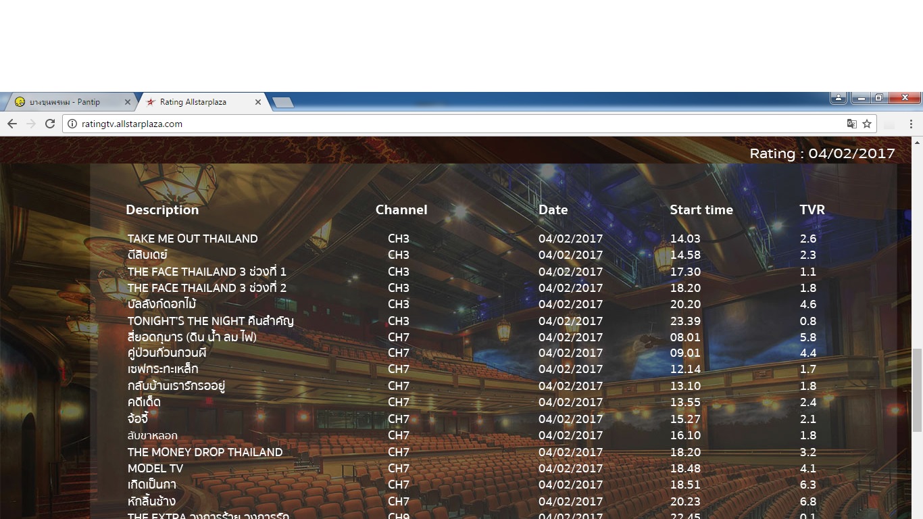Click the Description column header

(162, 209)
